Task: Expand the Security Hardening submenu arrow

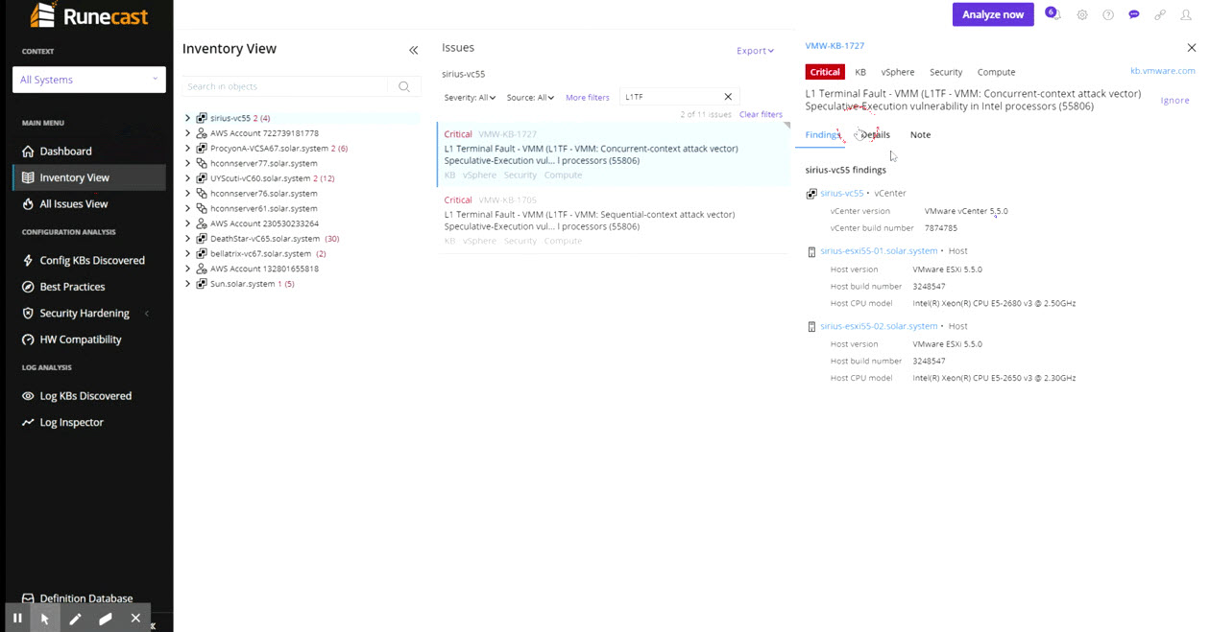Action: pyautogui.click(x=147, y=314)
